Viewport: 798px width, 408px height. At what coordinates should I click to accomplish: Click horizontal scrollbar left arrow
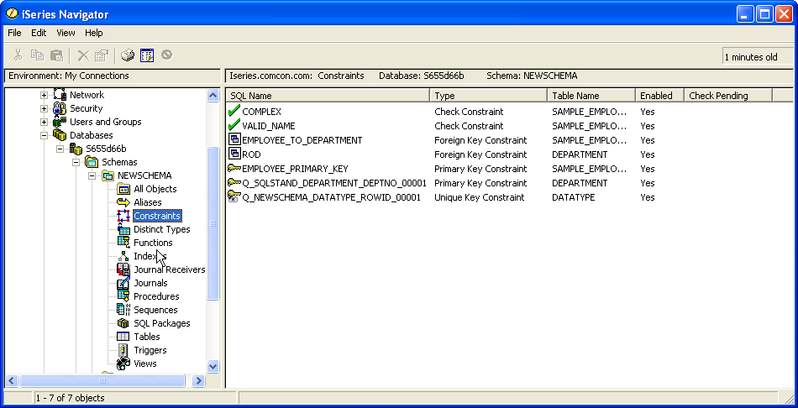tap(13, 380)
